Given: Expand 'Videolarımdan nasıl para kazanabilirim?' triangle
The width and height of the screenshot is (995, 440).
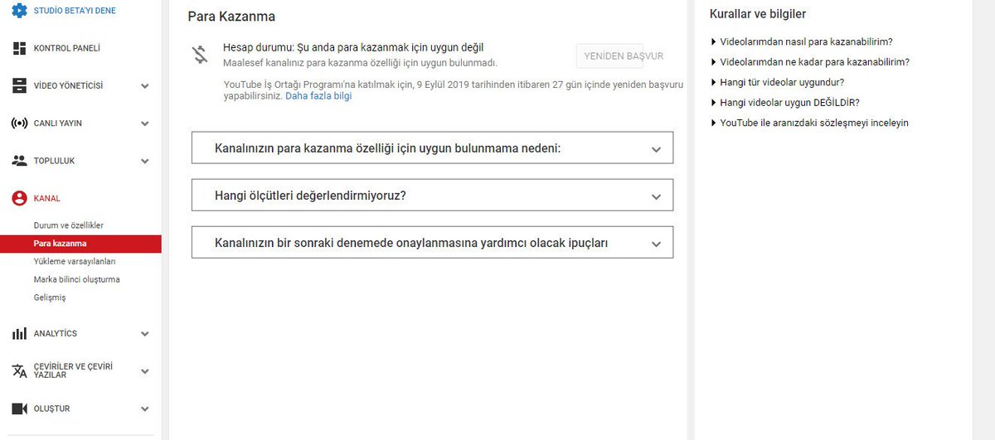Looking at the screenshot, I should [713, 41].
